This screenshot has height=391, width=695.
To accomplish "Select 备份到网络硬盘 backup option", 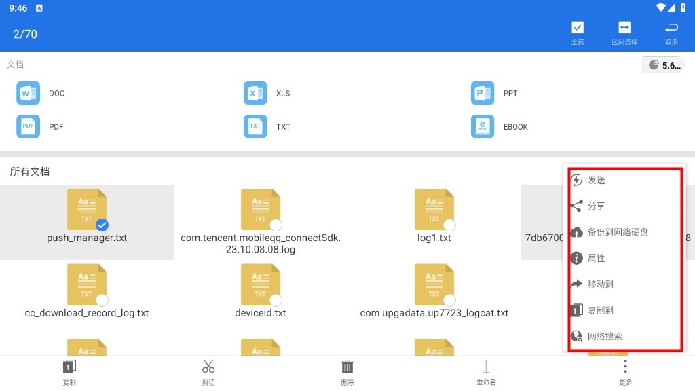I will click(x=618, y=232).
